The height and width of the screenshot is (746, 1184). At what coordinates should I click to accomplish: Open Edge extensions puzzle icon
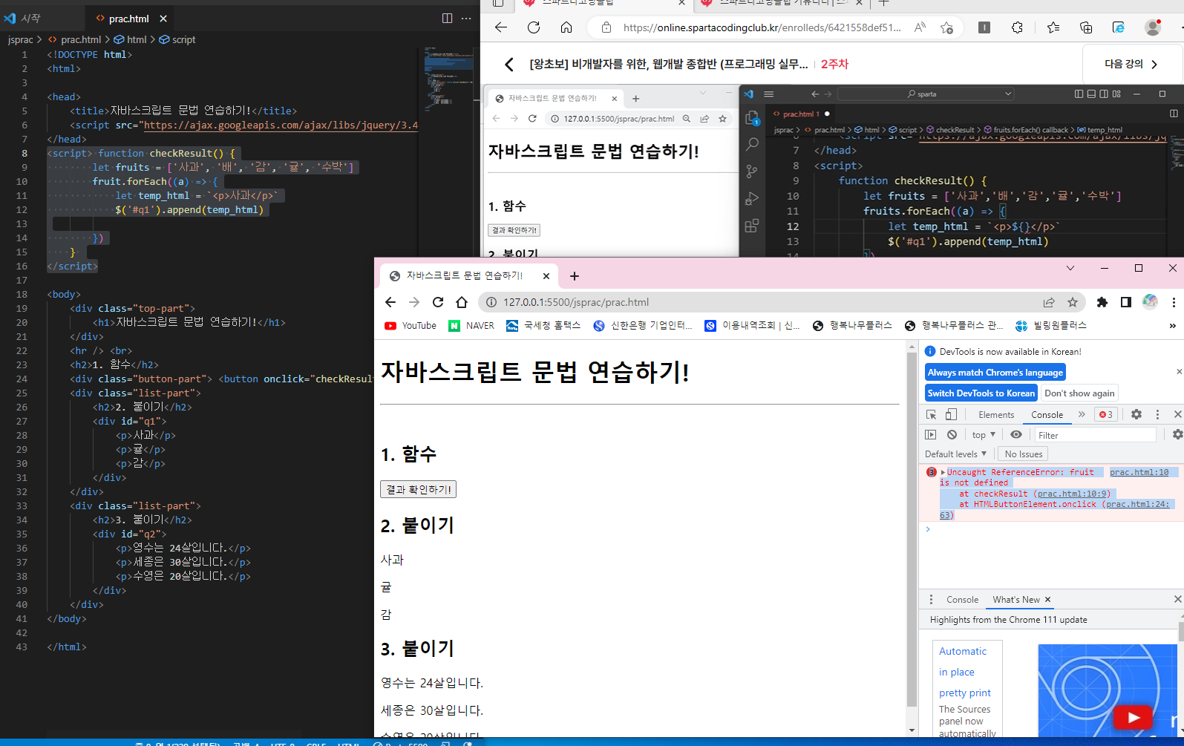pos(1017,27)
